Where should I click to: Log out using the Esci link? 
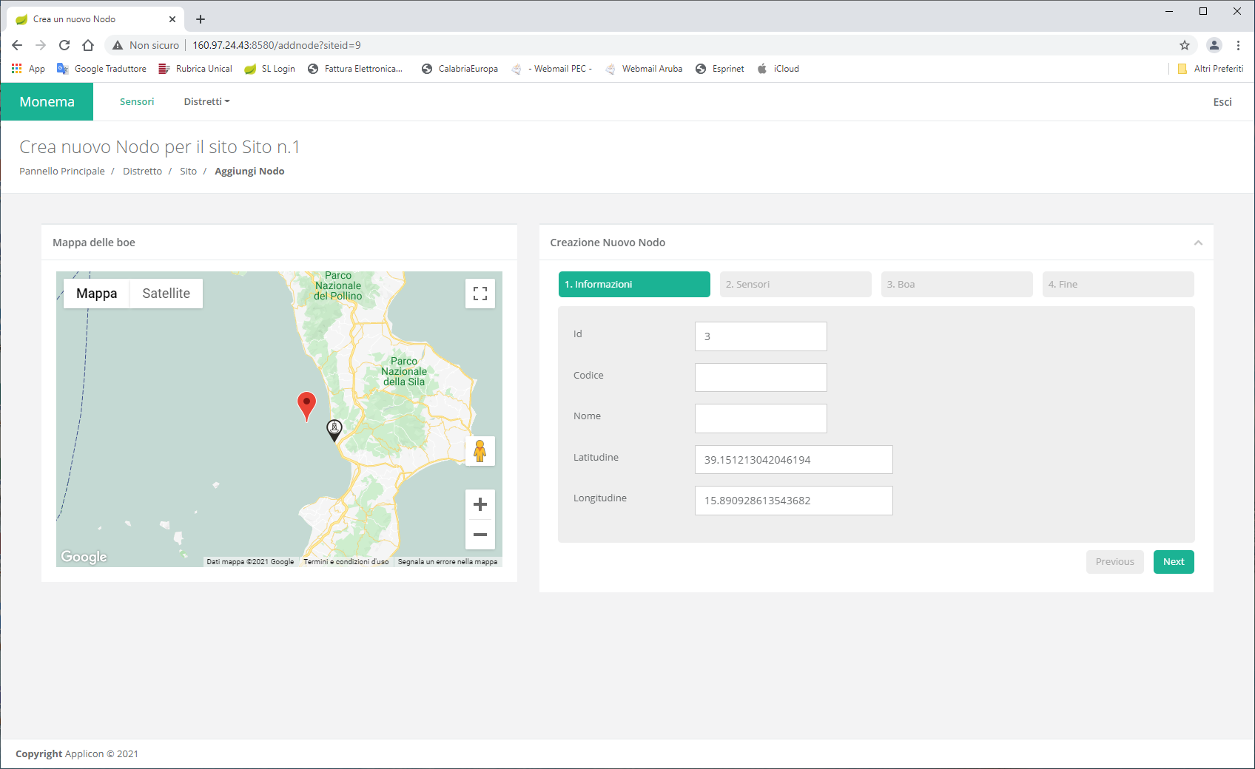pos(1222,102)
